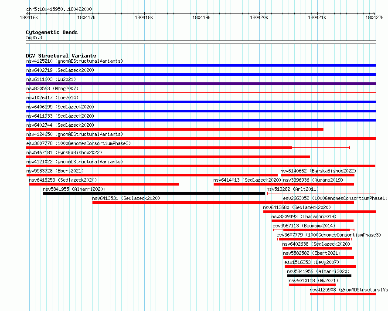Screen dimensions: 388x311
Task: Click the nsv4125210 (gnomADStructuralVariants) label
Action: pyautogui.click(x=75, y=61)
